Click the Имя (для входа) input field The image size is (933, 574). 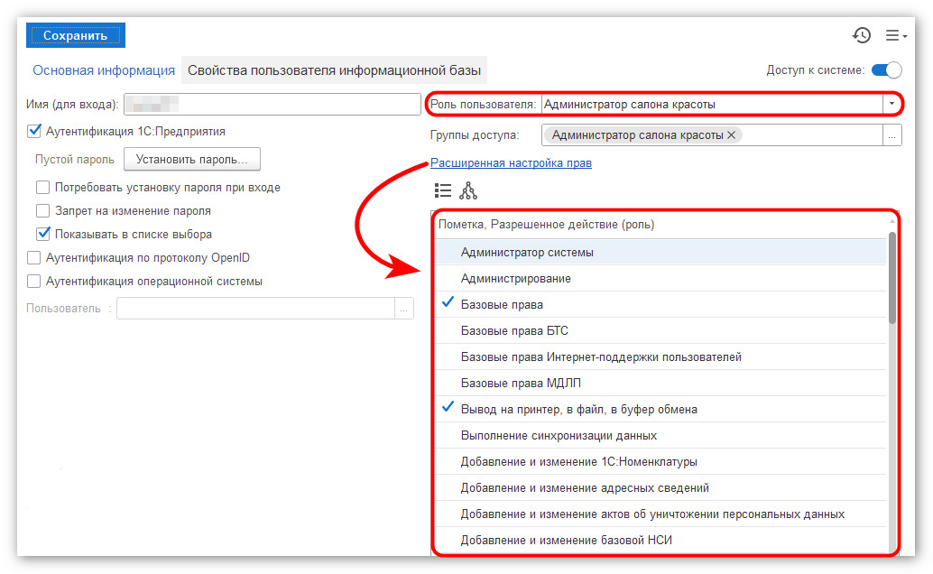[272, 104]
